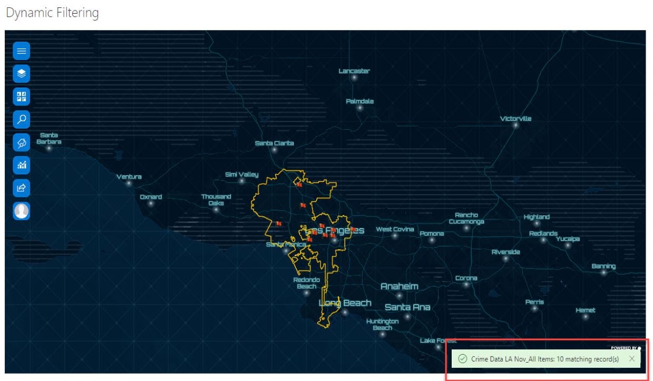Click the Dynamic Filtering page heading
Image resolution: width=653 pixels, height=381 pixels.
(52, 13)
